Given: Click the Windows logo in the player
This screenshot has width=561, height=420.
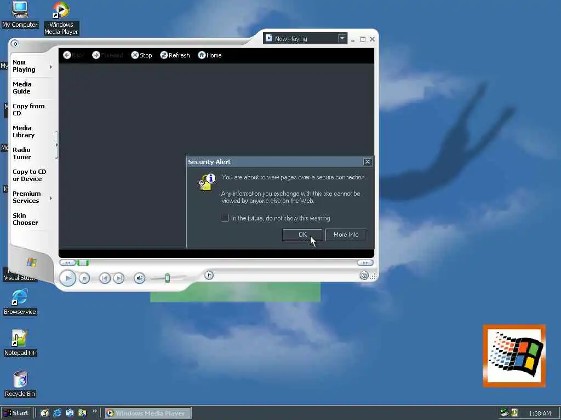Looking at the screenshot, I should pyautogui.click(x=31, y=262).
